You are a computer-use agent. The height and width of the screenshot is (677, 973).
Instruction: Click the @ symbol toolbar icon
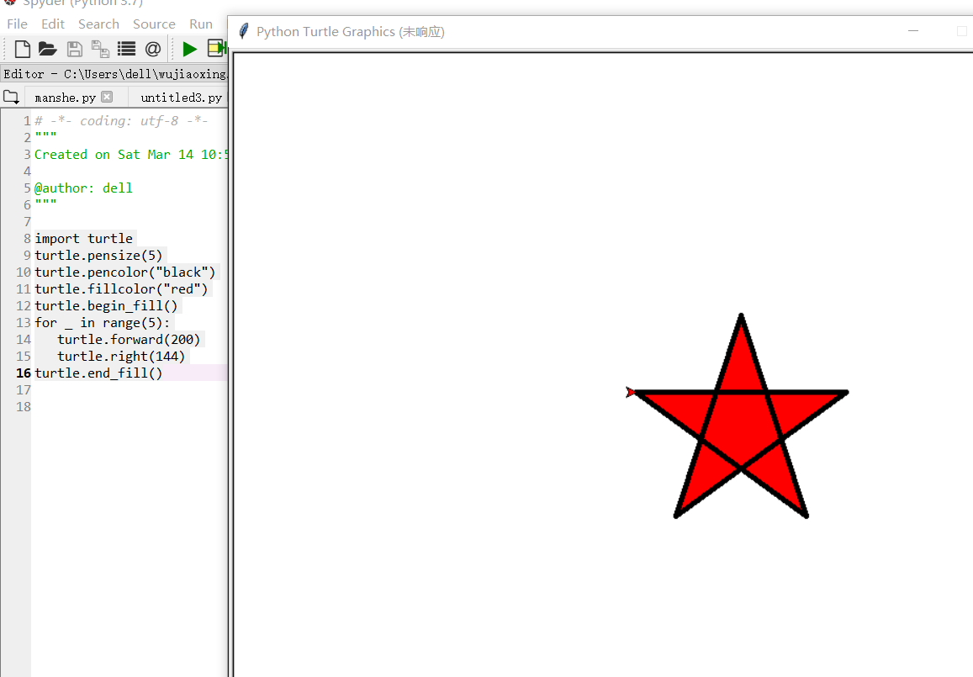[153, 49]
